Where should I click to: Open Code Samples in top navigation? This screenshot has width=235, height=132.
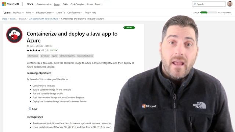(x=77, y=4)
